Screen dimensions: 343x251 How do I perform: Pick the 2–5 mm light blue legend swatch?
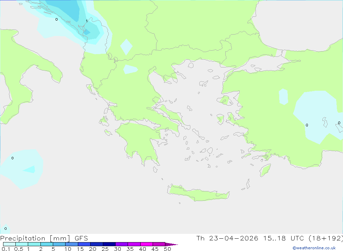[47, 244]
